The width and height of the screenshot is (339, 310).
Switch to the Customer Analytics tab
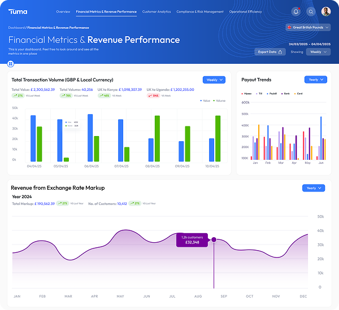tap(157, 11)
